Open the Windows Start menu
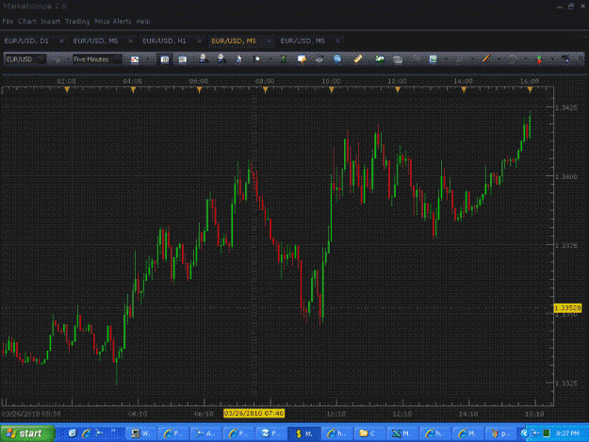The image size is (589, 442). [27, 434]
